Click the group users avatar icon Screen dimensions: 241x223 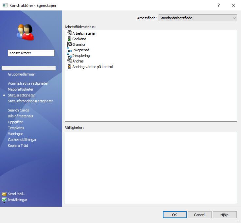(x=26, y=32)
